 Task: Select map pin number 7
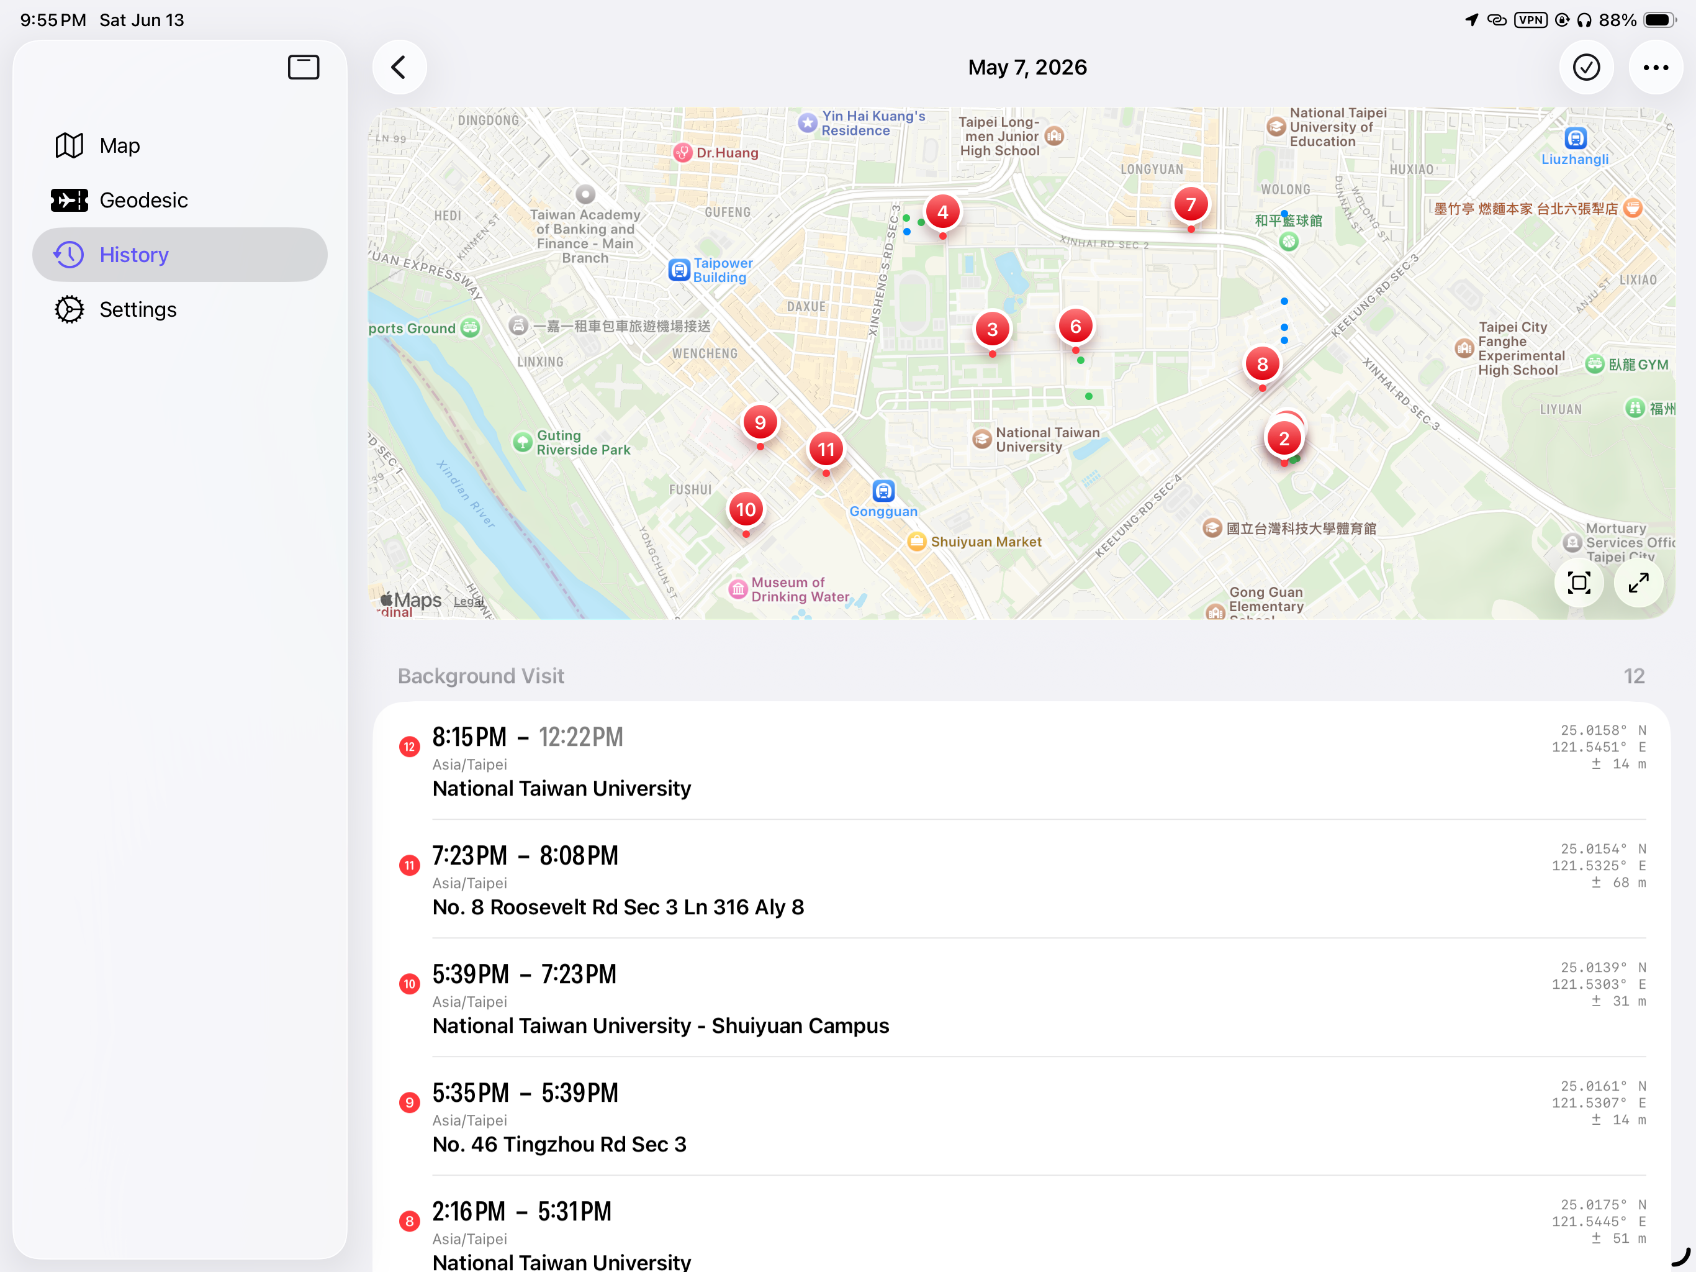pos(1191,205)
